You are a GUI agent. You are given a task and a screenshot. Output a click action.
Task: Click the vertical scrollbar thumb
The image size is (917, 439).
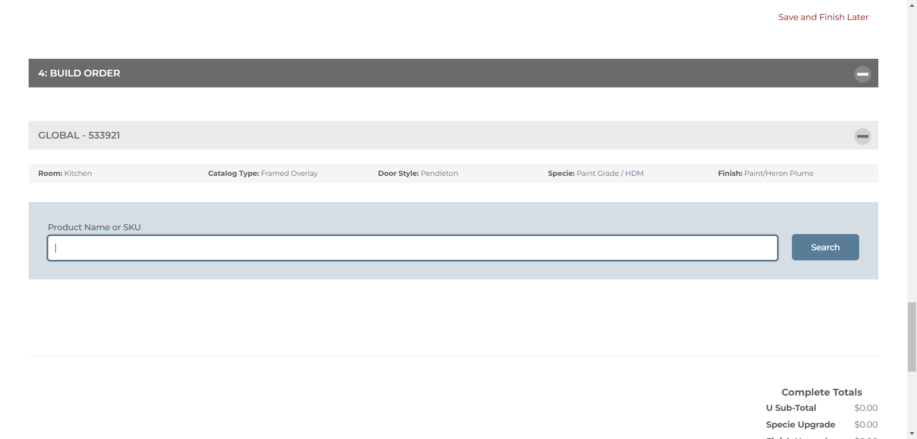tap(912, 337)
